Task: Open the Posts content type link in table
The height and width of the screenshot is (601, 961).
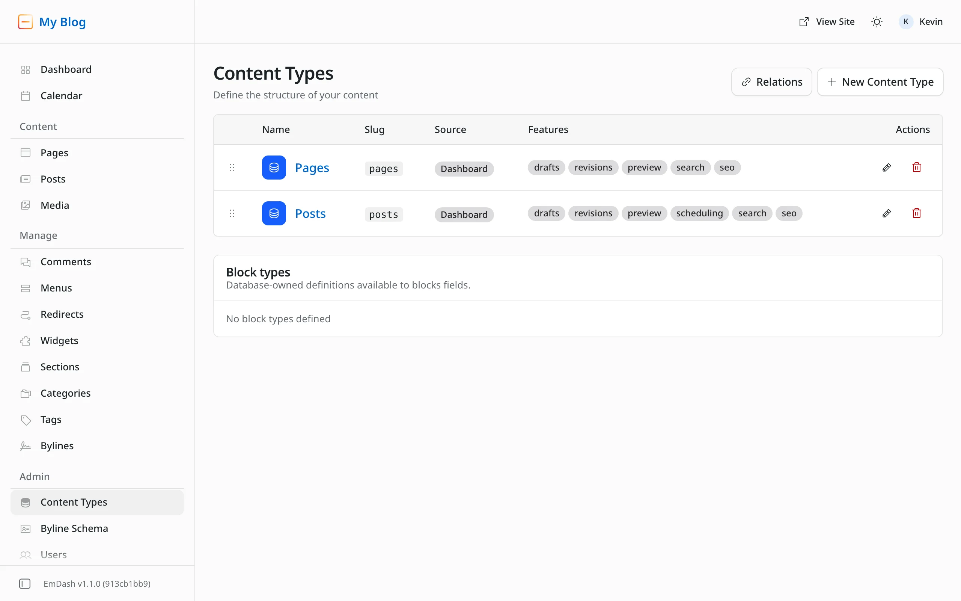Action: (310, 213)
